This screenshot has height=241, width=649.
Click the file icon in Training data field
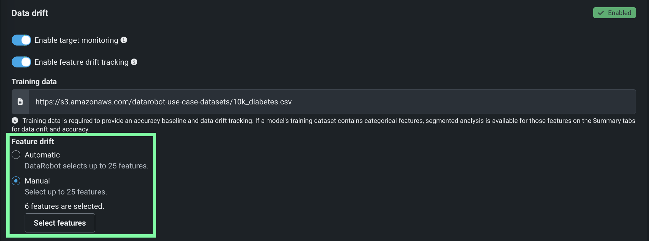(20, 102)
